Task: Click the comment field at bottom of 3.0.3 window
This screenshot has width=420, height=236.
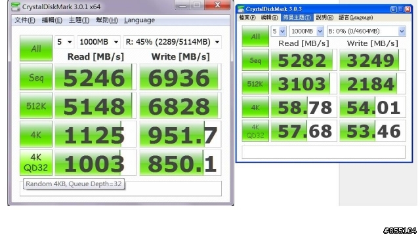Action: [x=324, y=151]
